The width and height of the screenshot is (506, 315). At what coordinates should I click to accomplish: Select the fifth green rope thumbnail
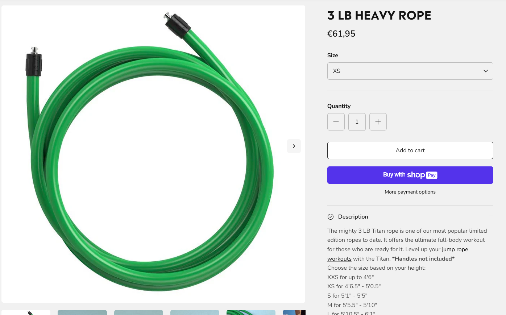(251, 312)
